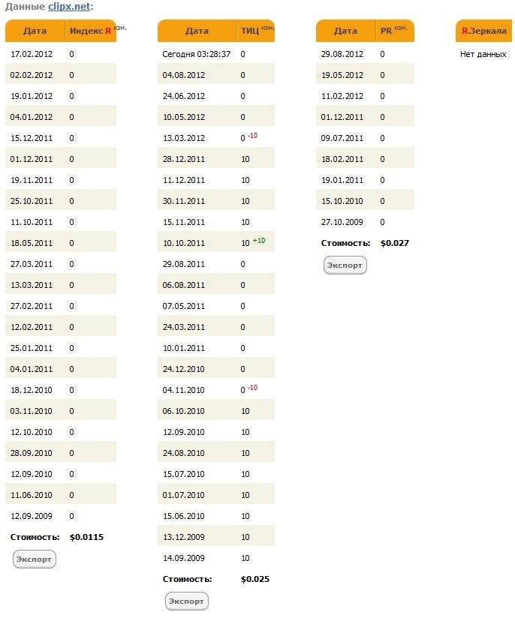Click the Я.Зеркала header

coord(483,31)
